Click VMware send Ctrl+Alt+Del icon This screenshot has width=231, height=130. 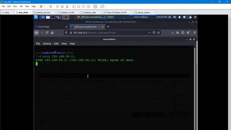pos(51,6)
